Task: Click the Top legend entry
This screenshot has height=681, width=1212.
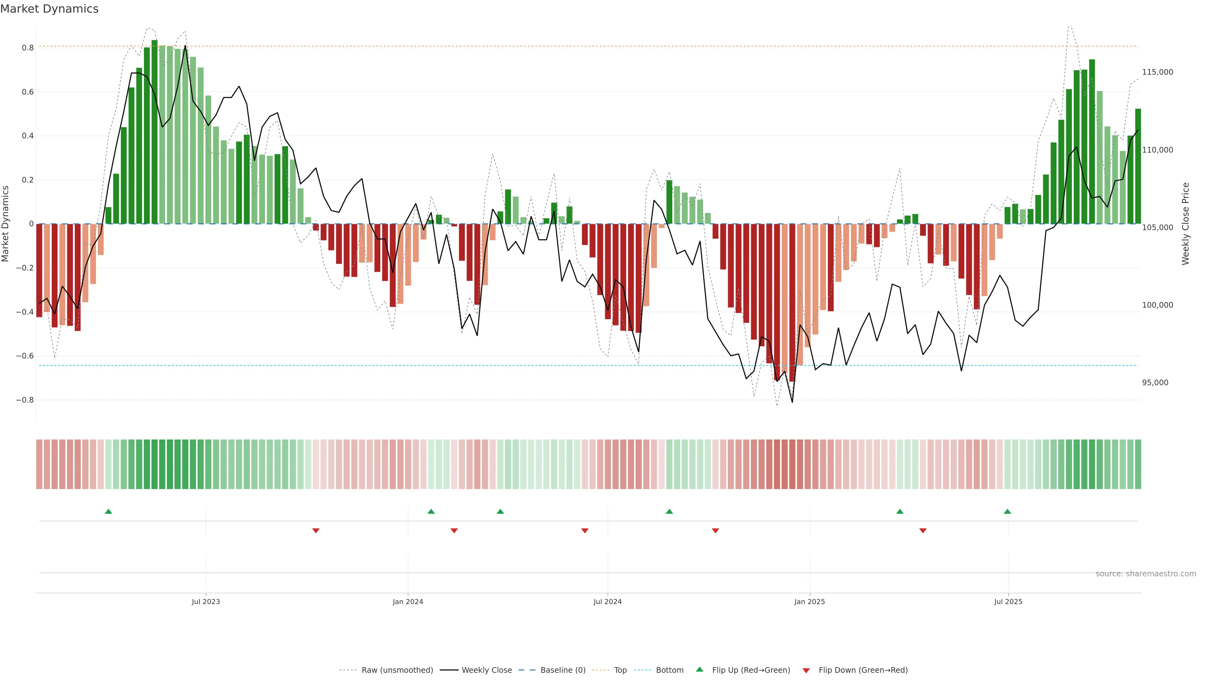Action: pyautogui.click(x=620, y=670)
